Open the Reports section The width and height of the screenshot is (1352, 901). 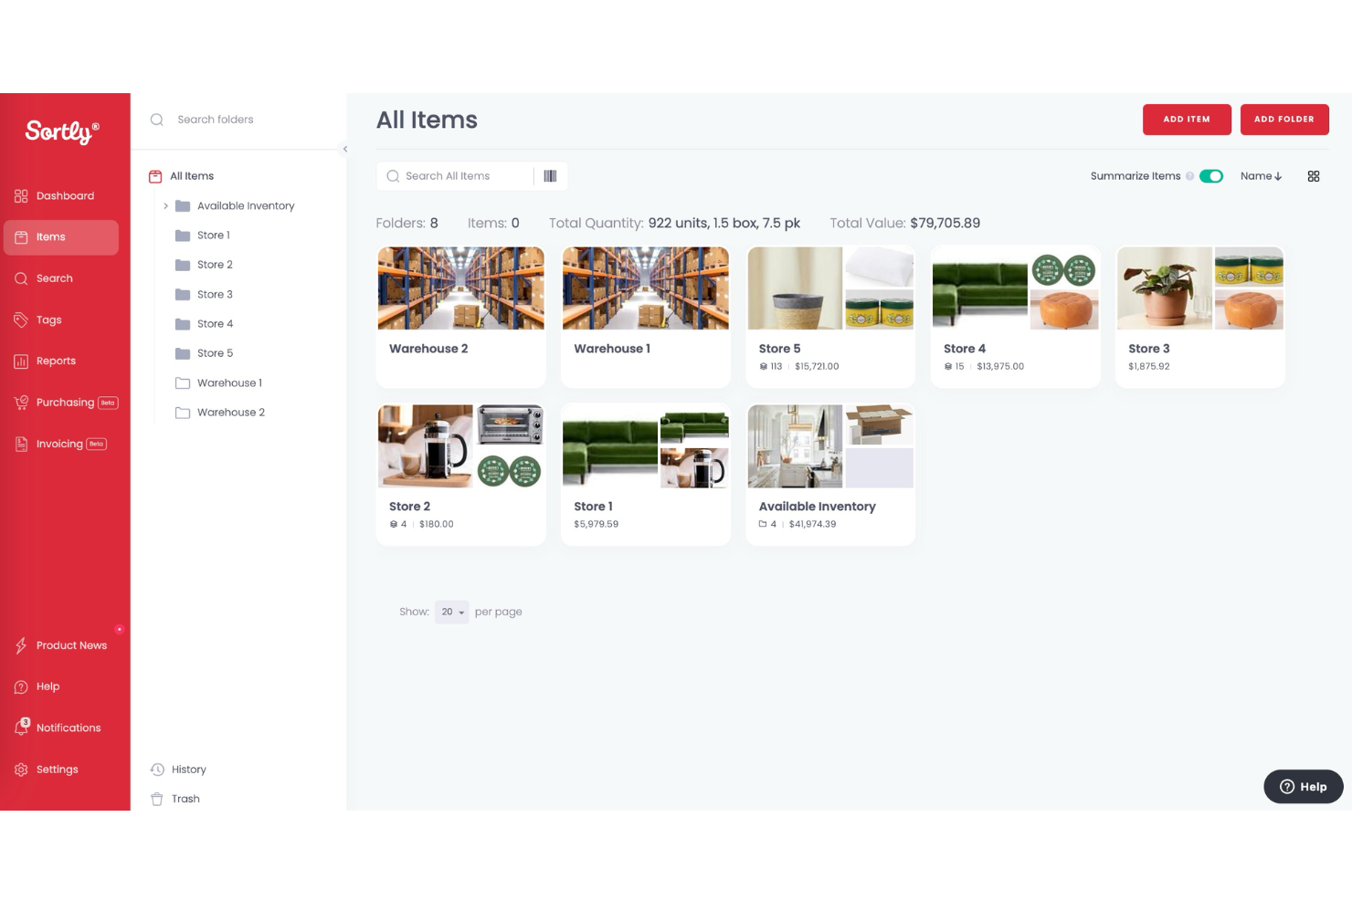click(x=56, y=361)
